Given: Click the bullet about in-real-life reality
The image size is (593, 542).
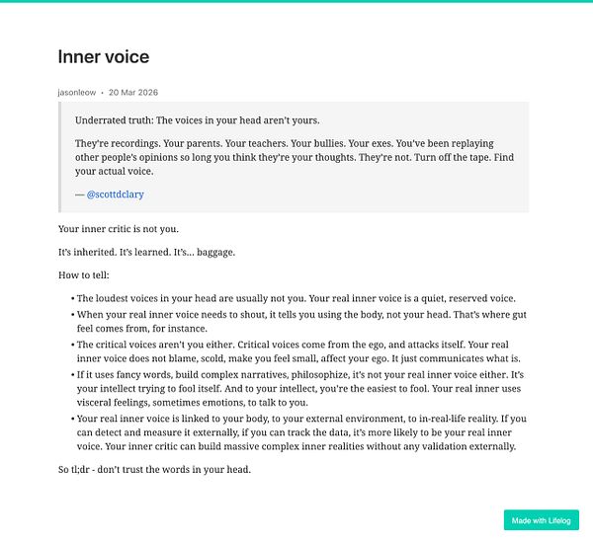Looking at the screenshot, I should click(x=301, y=432).
